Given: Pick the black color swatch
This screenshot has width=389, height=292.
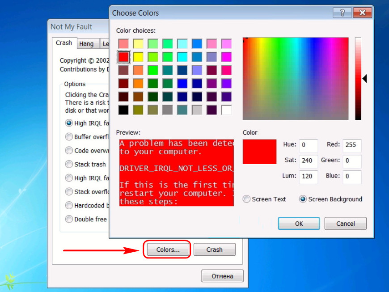Looking at the screenshot, I should (123, 110).
